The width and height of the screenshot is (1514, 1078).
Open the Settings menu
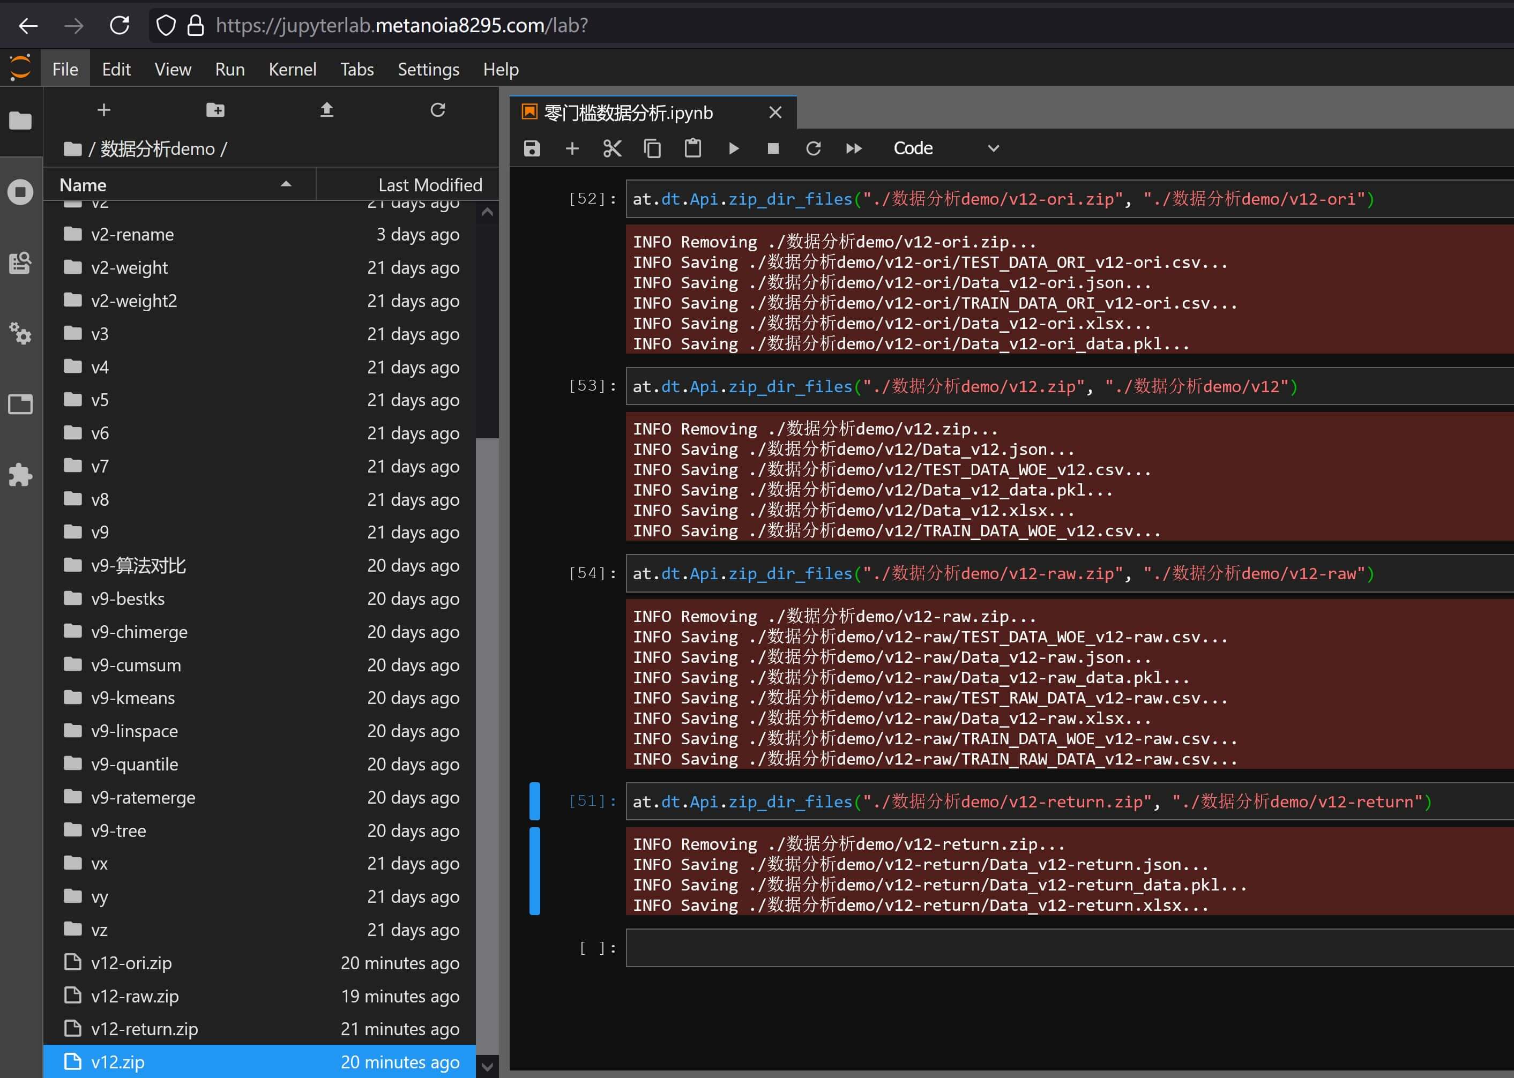[428, 69]
